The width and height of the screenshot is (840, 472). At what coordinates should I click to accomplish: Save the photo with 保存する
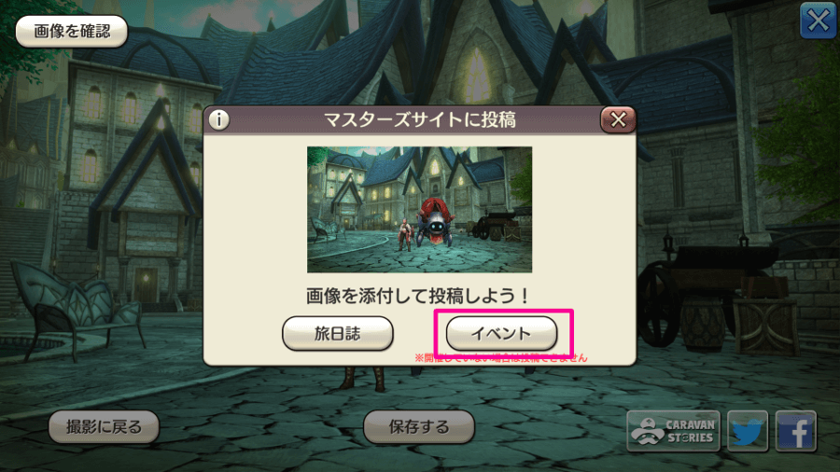[419, 427]
